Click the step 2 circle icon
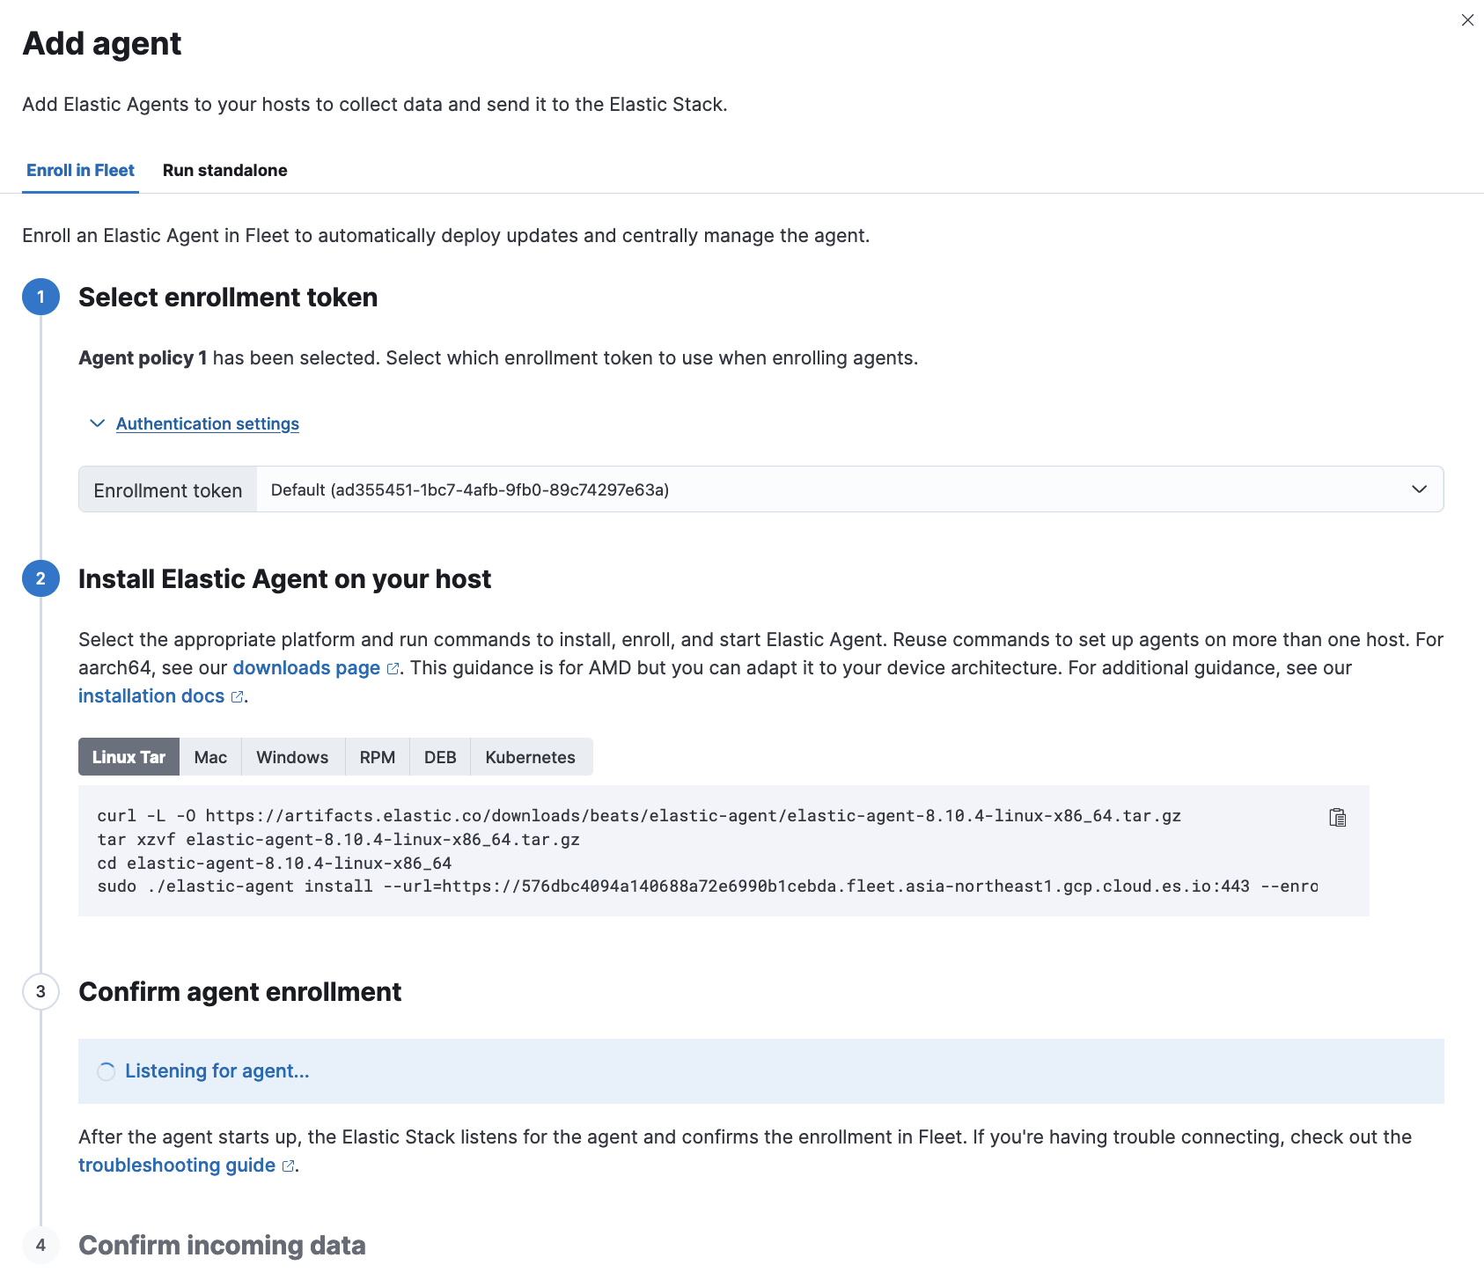Screen dimensions: 1484x1287 point(40,579)
